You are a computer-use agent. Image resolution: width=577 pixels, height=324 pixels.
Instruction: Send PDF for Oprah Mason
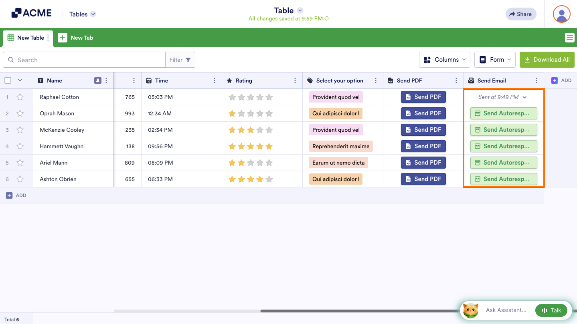[x=423, y=113]
